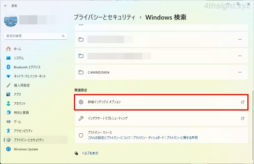Click wrench icon of トラブルシューティング
254x164 pixels.
click(x=81, y=118)
